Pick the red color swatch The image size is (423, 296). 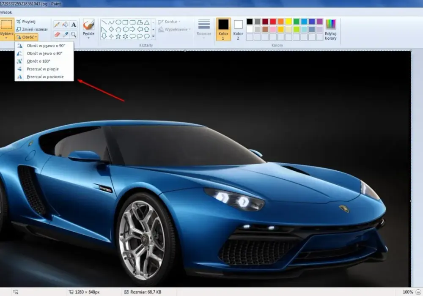[x=273, y=22]
